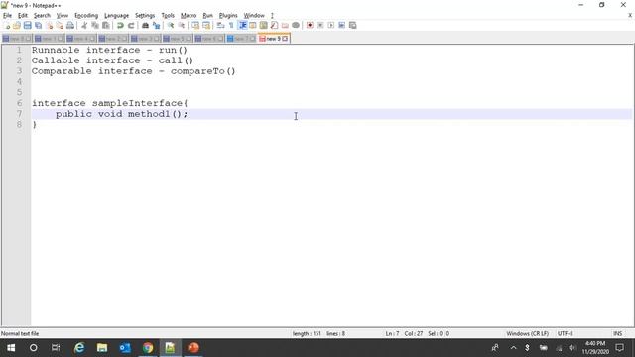This screenshot has width=635, height=357.
Task: Open Folder as Workspace toolbar icon
Action: coord(285,25)
